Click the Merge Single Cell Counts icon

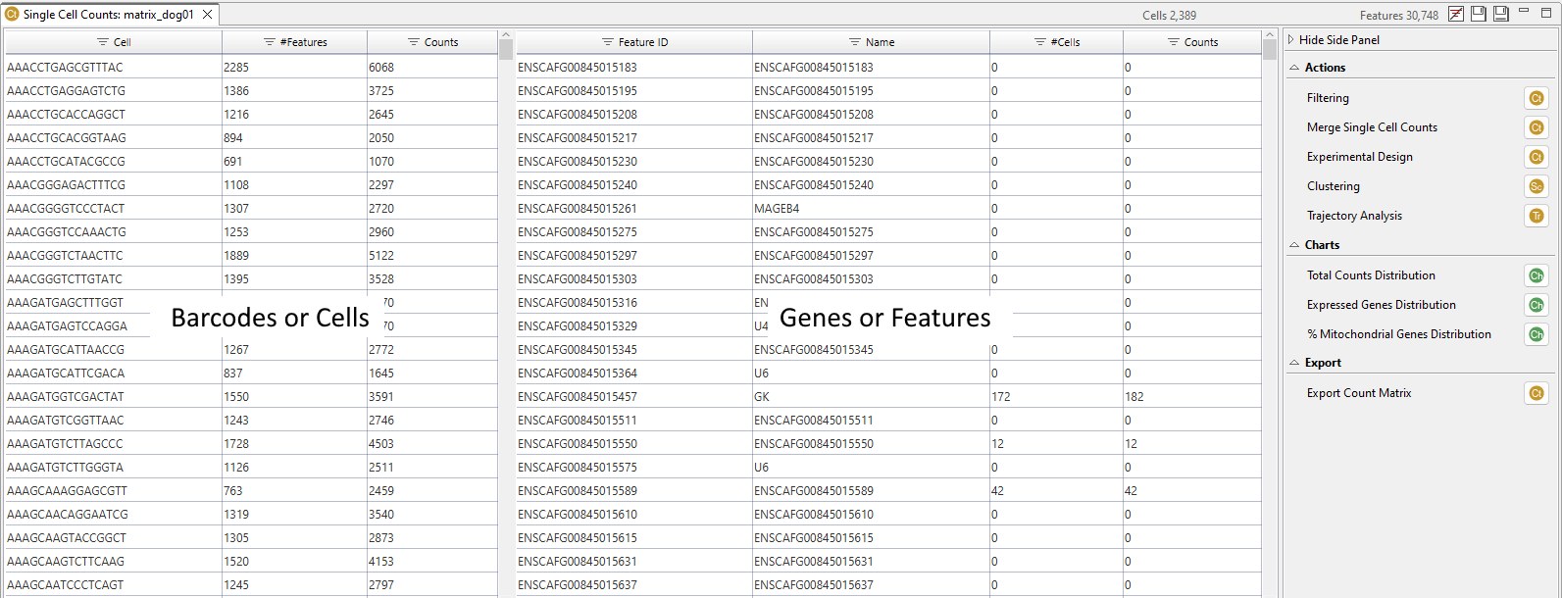pos(1536,127)
